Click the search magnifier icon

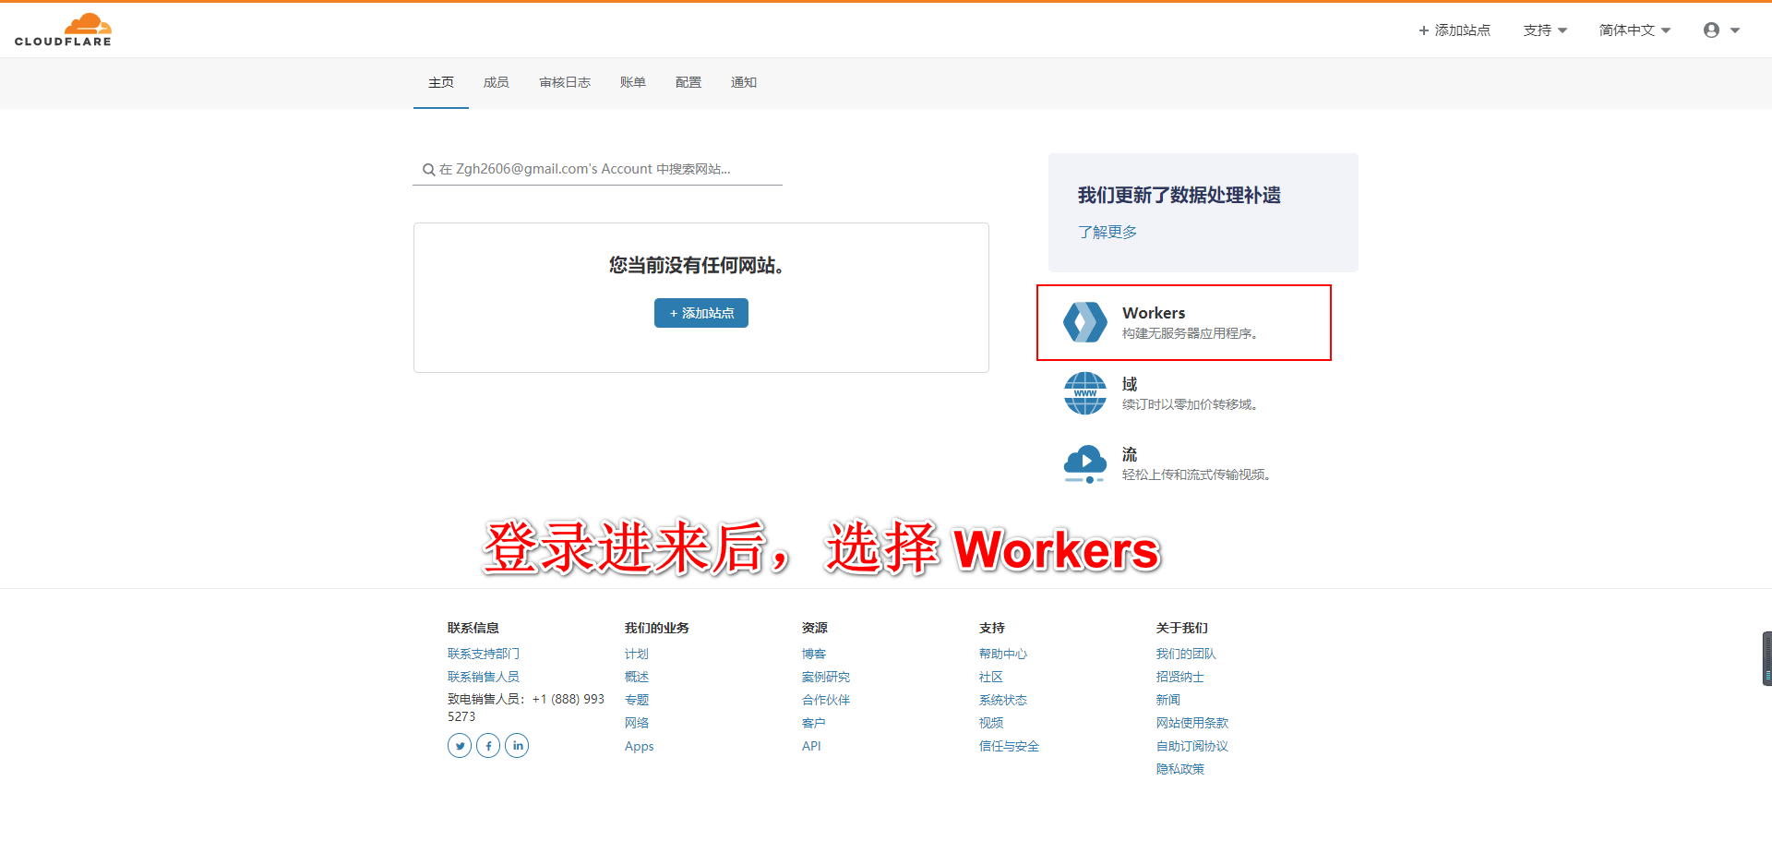coord(429,170)
